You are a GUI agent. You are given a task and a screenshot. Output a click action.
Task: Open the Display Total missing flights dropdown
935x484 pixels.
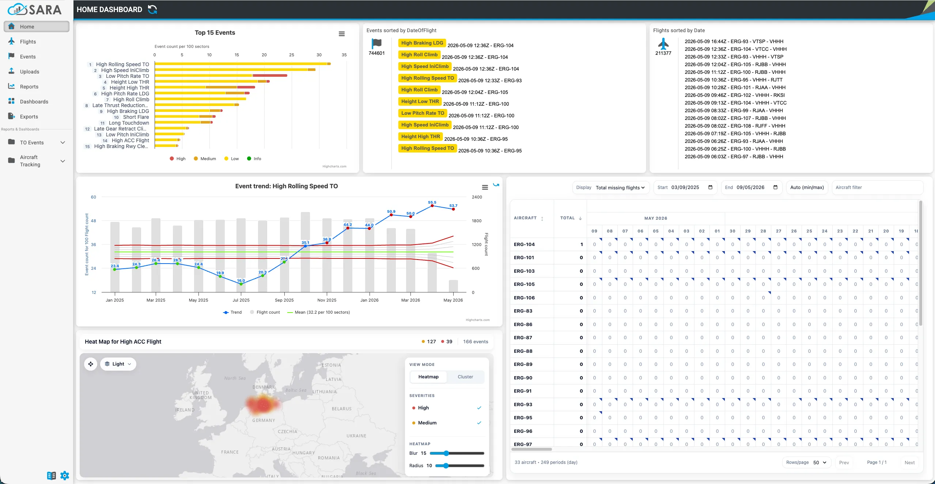[x=611, y=188]
